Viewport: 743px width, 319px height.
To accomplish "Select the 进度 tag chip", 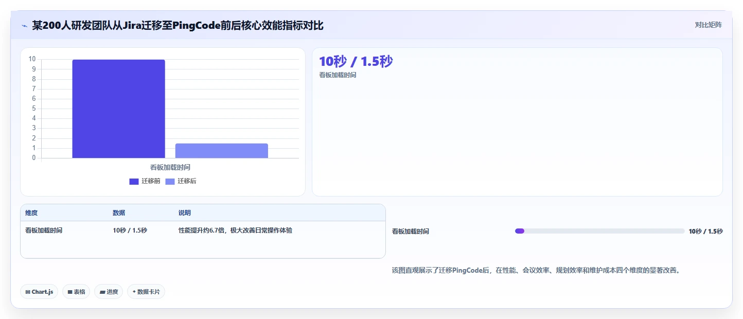I will tap(109, 292).
